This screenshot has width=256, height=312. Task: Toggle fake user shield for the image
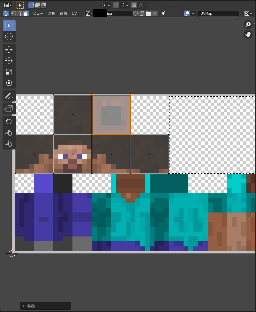[x=136, y=13]
